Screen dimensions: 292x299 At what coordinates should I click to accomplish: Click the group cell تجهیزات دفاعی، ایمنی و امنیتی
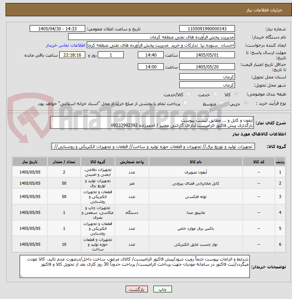tap(97, 172)
